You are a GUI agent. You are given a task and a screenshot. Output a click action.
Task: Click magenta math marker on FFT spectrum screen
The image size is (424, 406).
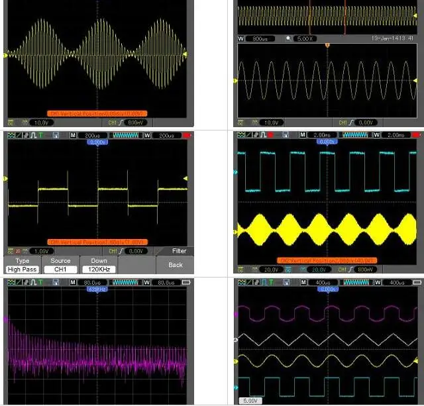pyautogui.click(x=5, y=320)
